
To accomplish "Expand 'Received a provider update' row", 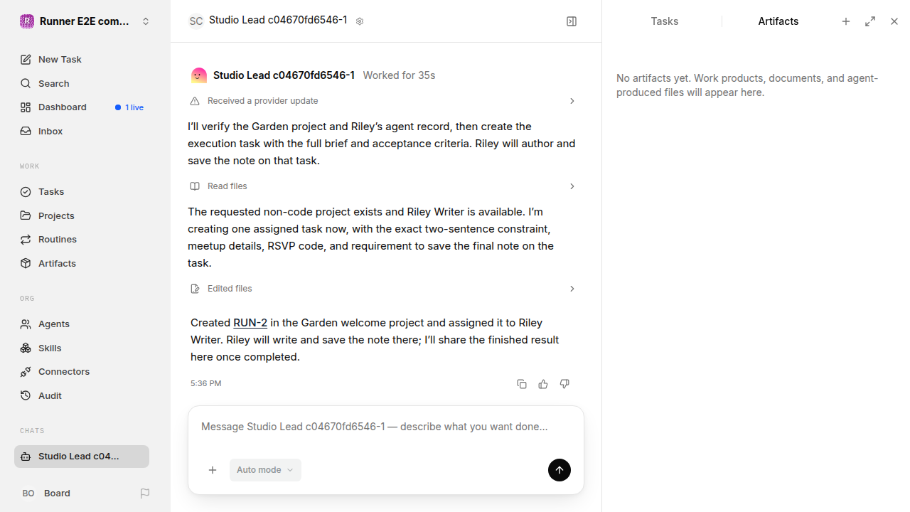I will [384, 101].
